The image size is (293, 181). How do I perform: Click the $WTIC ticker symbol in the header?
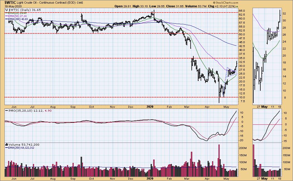tap(10, 3)
